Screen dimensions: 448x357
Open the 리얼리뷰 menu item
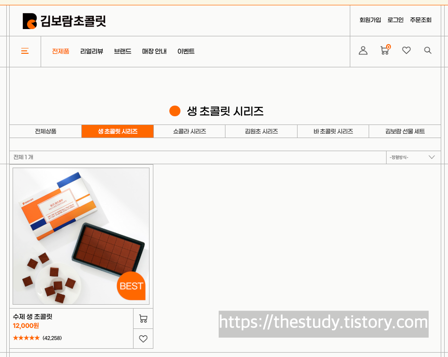click(x=91, y=51)
